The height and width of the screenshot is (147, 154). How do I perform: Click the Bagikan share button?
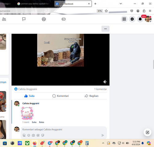(x=91, y=96)
